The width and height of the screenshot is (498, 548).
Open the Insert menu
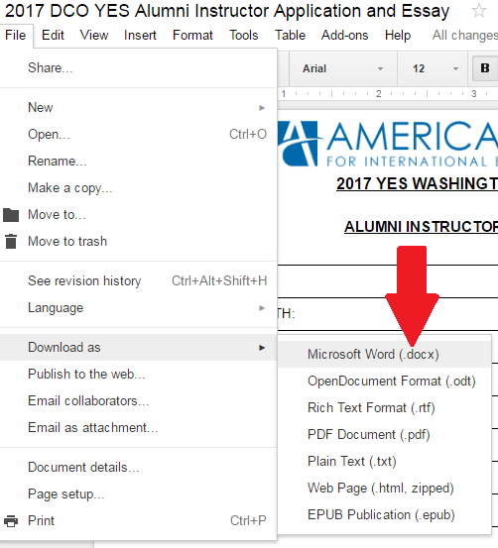(x=140, y=36)
